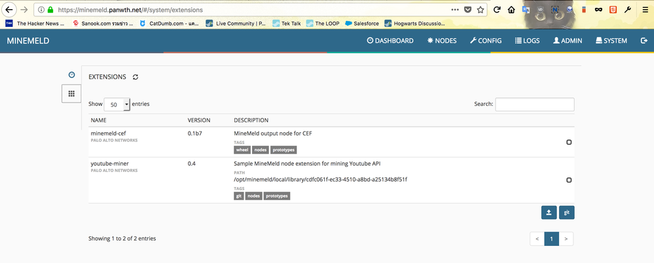The height and width of the screenshot is (263, 654).
Task: Open developer tools via the wrench icon
Action: [627, 10]
